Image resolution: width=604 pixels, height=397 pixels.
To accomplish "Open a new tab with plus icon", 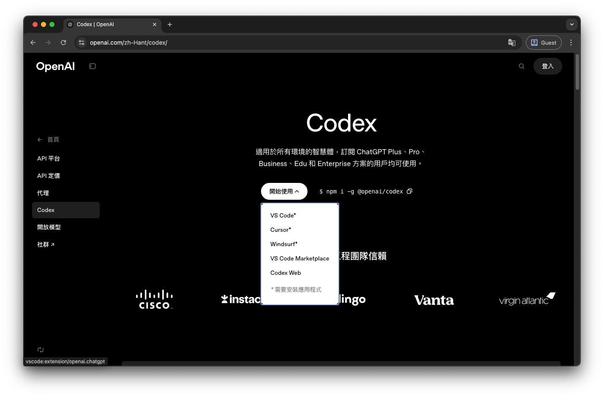I will click(x=170, y=24).
